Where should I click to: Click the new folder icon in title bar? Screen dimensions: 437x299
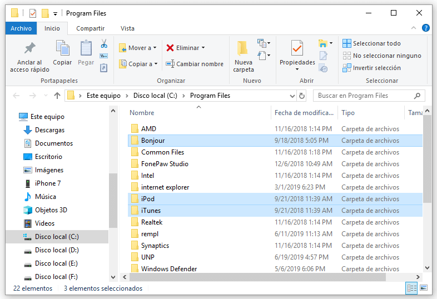pyautogui.click(x=45, y=13)
